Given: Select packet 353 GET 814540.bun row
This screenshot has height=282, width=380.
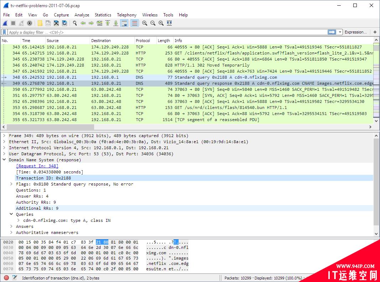Looking at the screenshot, I should (x=186, y=108).
